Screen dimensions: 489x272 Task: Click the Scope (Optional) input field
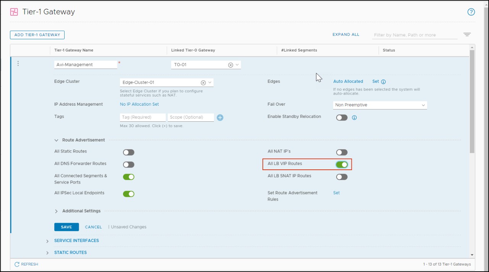click(191, 117)
